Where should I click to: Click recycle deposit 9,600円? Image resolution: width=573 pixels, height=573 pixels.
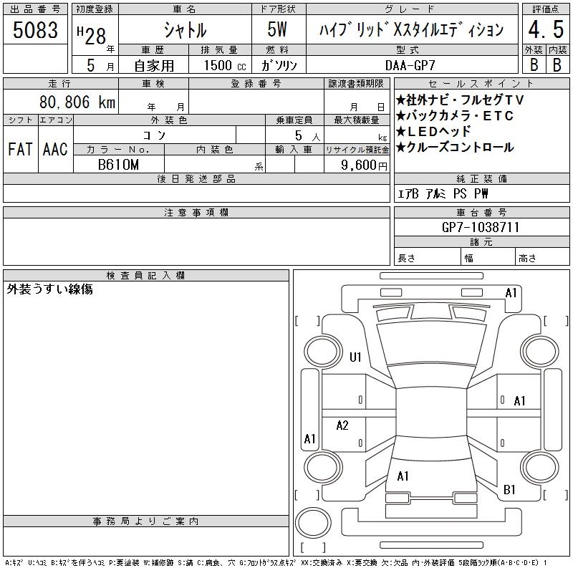point(364,165)
